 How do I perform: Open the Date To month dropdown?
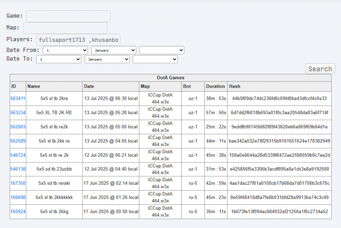107,59
